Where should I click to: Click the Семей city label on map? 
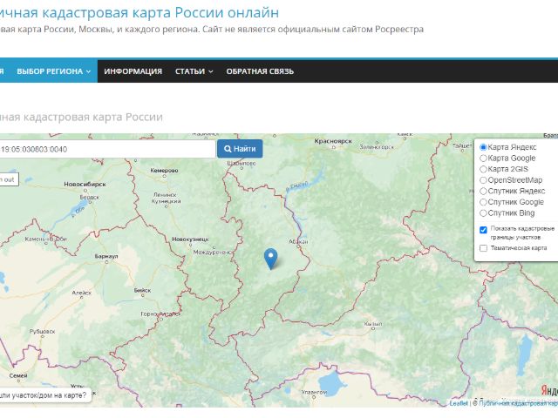click(x=18, y=375)
